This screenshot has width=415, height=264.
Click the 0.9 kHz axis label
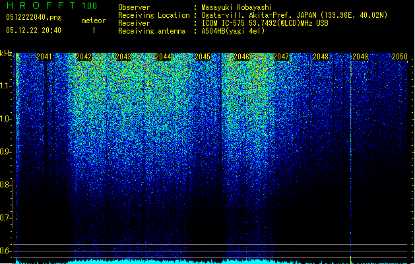[x=5, y=152]
